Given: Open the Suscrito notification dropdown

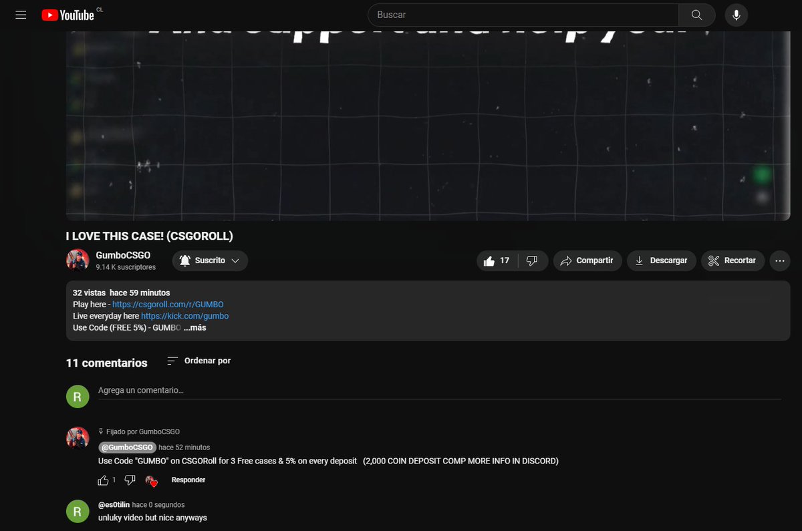Looking at the screenshot, I should tap(210, 260).
